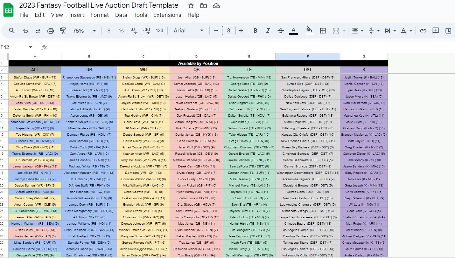This screenshot has width=455, height=258.
Task: Open the print dialog via toolbar icon
Action: tap(50, 31)
